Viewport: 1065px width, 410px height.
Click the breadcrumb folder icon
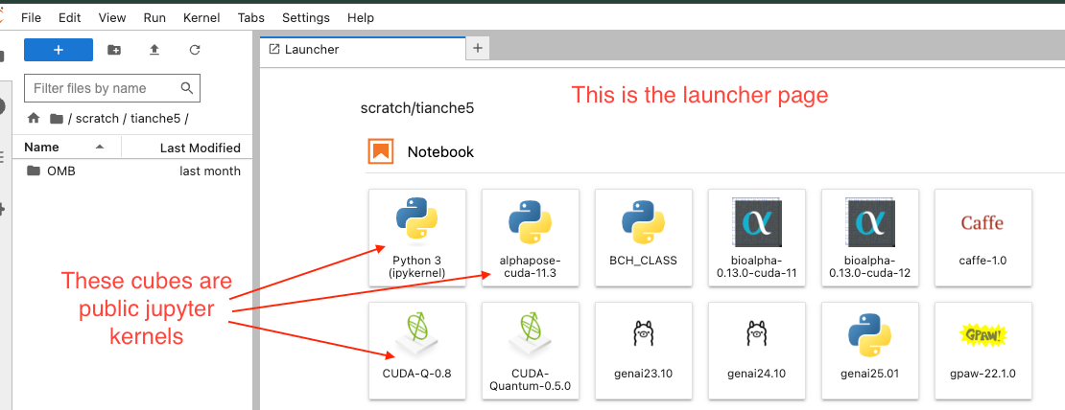tap(57, 119)
